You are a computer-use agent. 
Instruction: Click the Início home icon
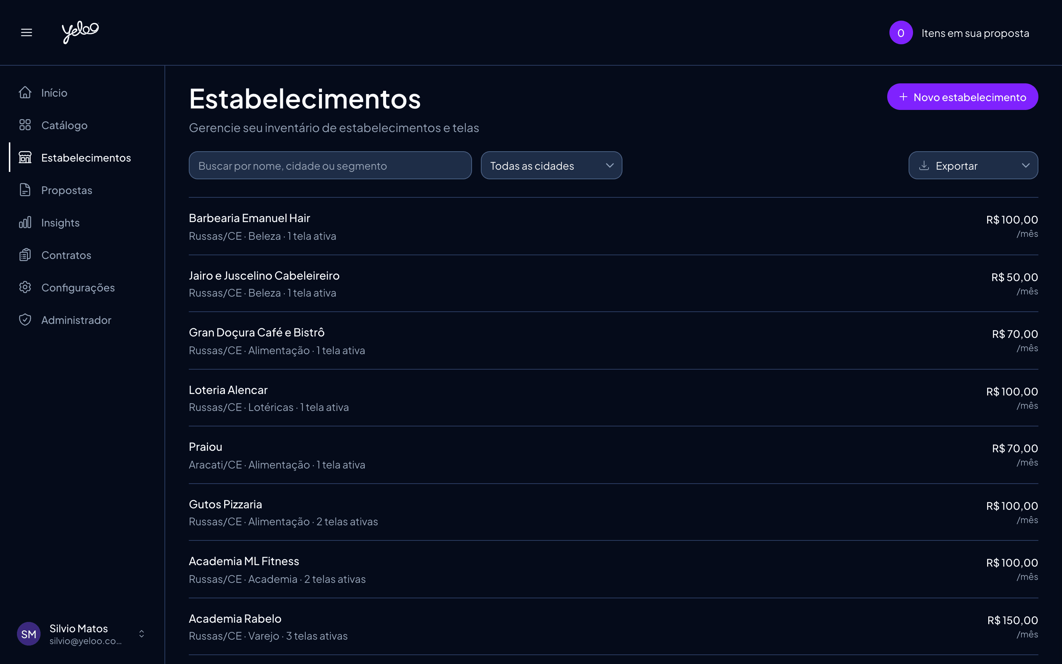(25, 92)
